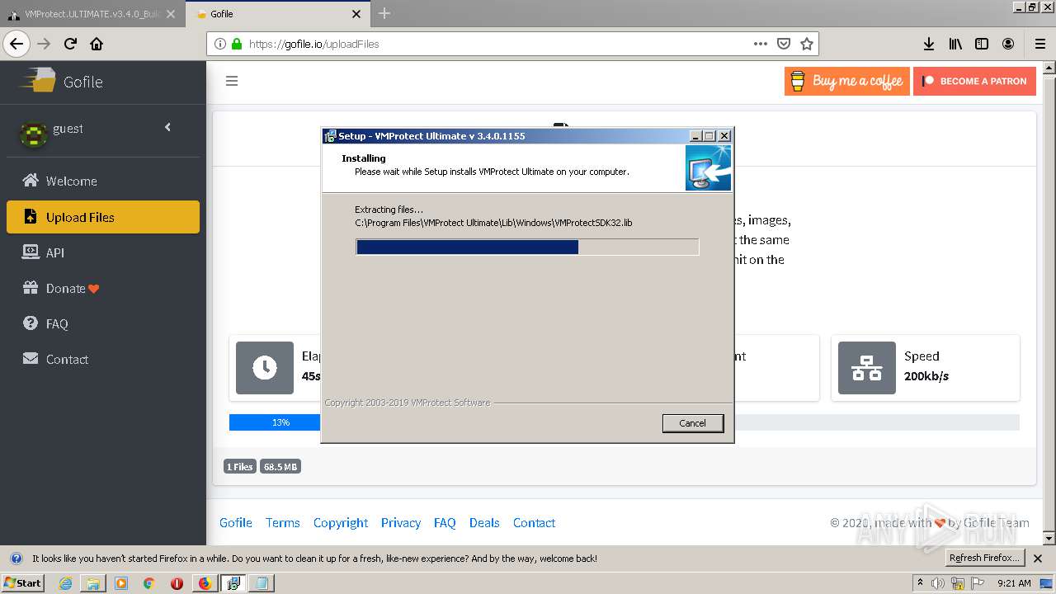The image size is (1056, 594).
Task: Launch Opera from taskbar
Action: (x=177, y=583)
